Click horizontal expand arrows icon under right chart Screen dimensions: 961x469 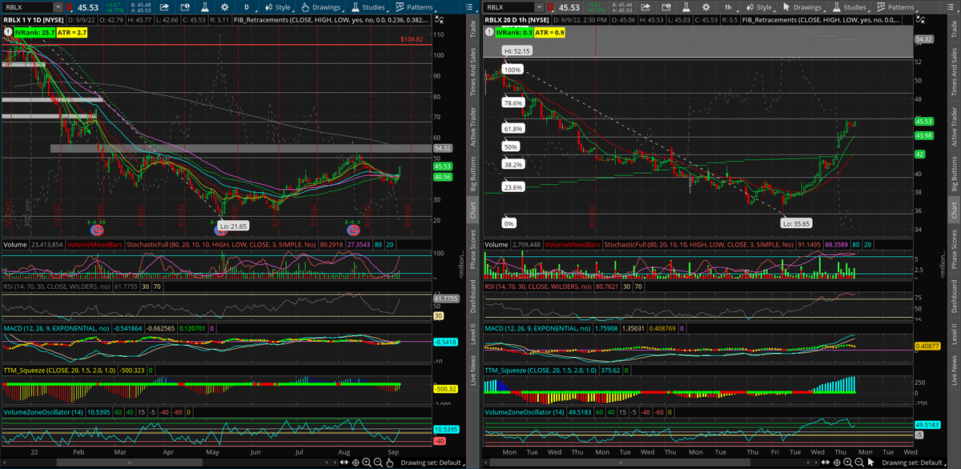(x=826, y=462)
